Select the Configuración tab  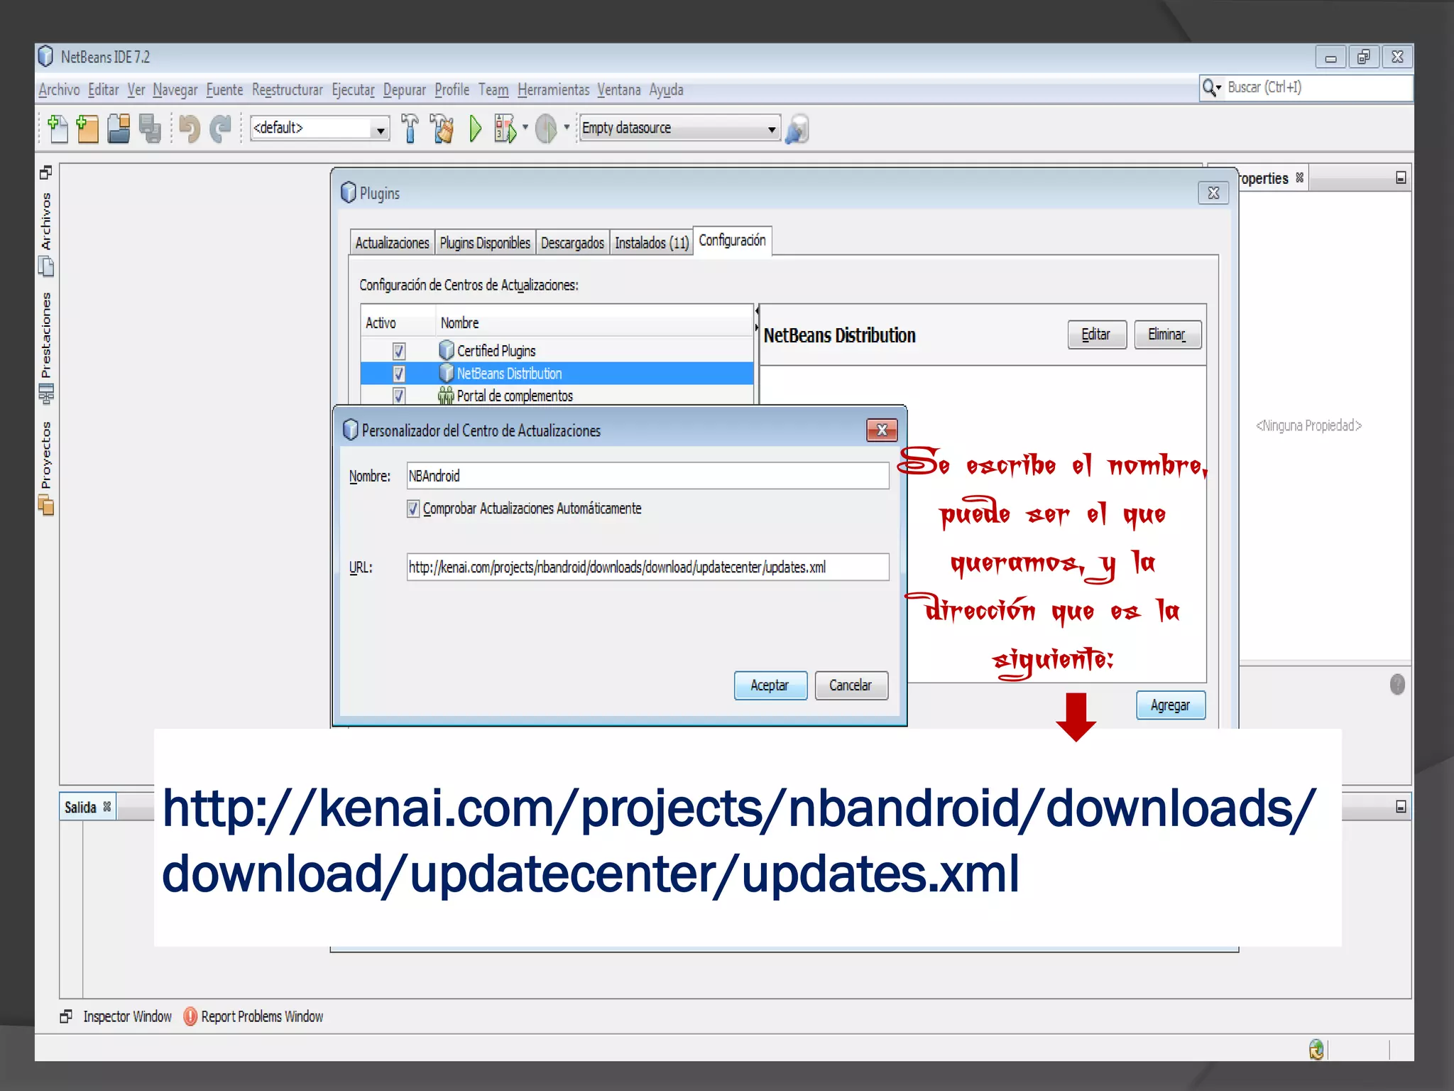[732, 241]
